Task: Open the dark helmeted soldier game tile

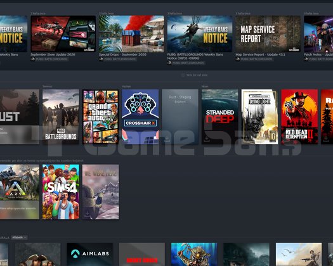Action: click(x=246, y=255)
